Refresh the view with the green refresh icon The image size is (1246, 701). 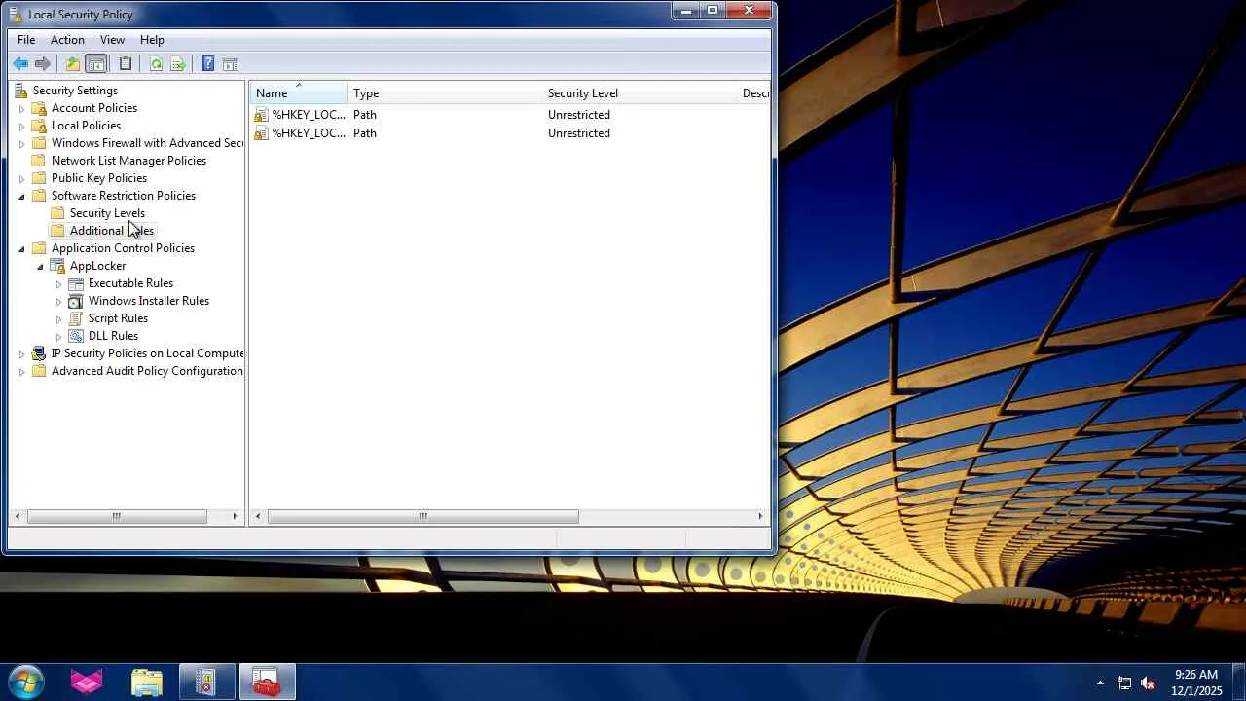156,64
